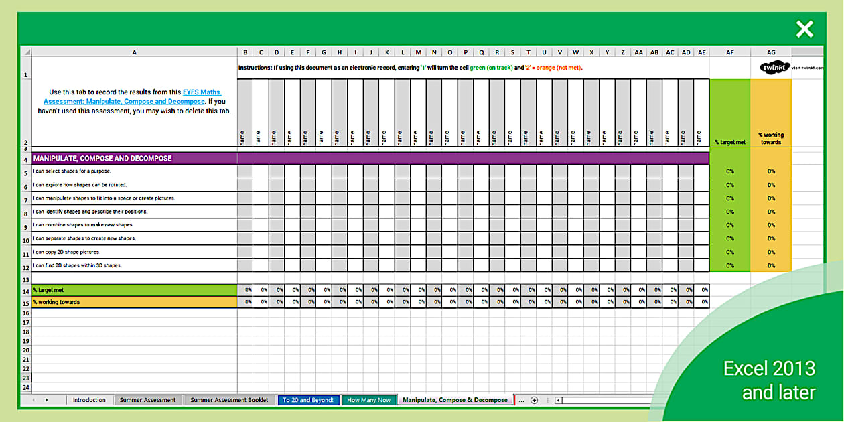
Task: Switch to the Introduction sheet tab
Action: (89, 399)
